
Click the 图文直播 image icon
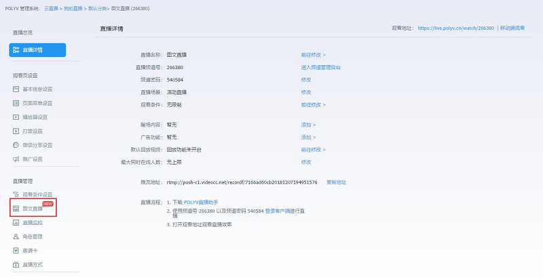[x=16, y=209]
